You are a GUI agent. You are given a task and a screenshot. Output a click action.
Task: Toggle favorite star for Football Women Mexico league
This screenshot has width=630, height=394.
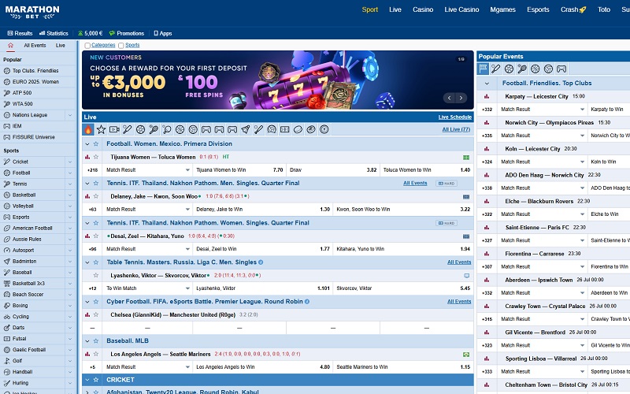(x=96, y=144)
